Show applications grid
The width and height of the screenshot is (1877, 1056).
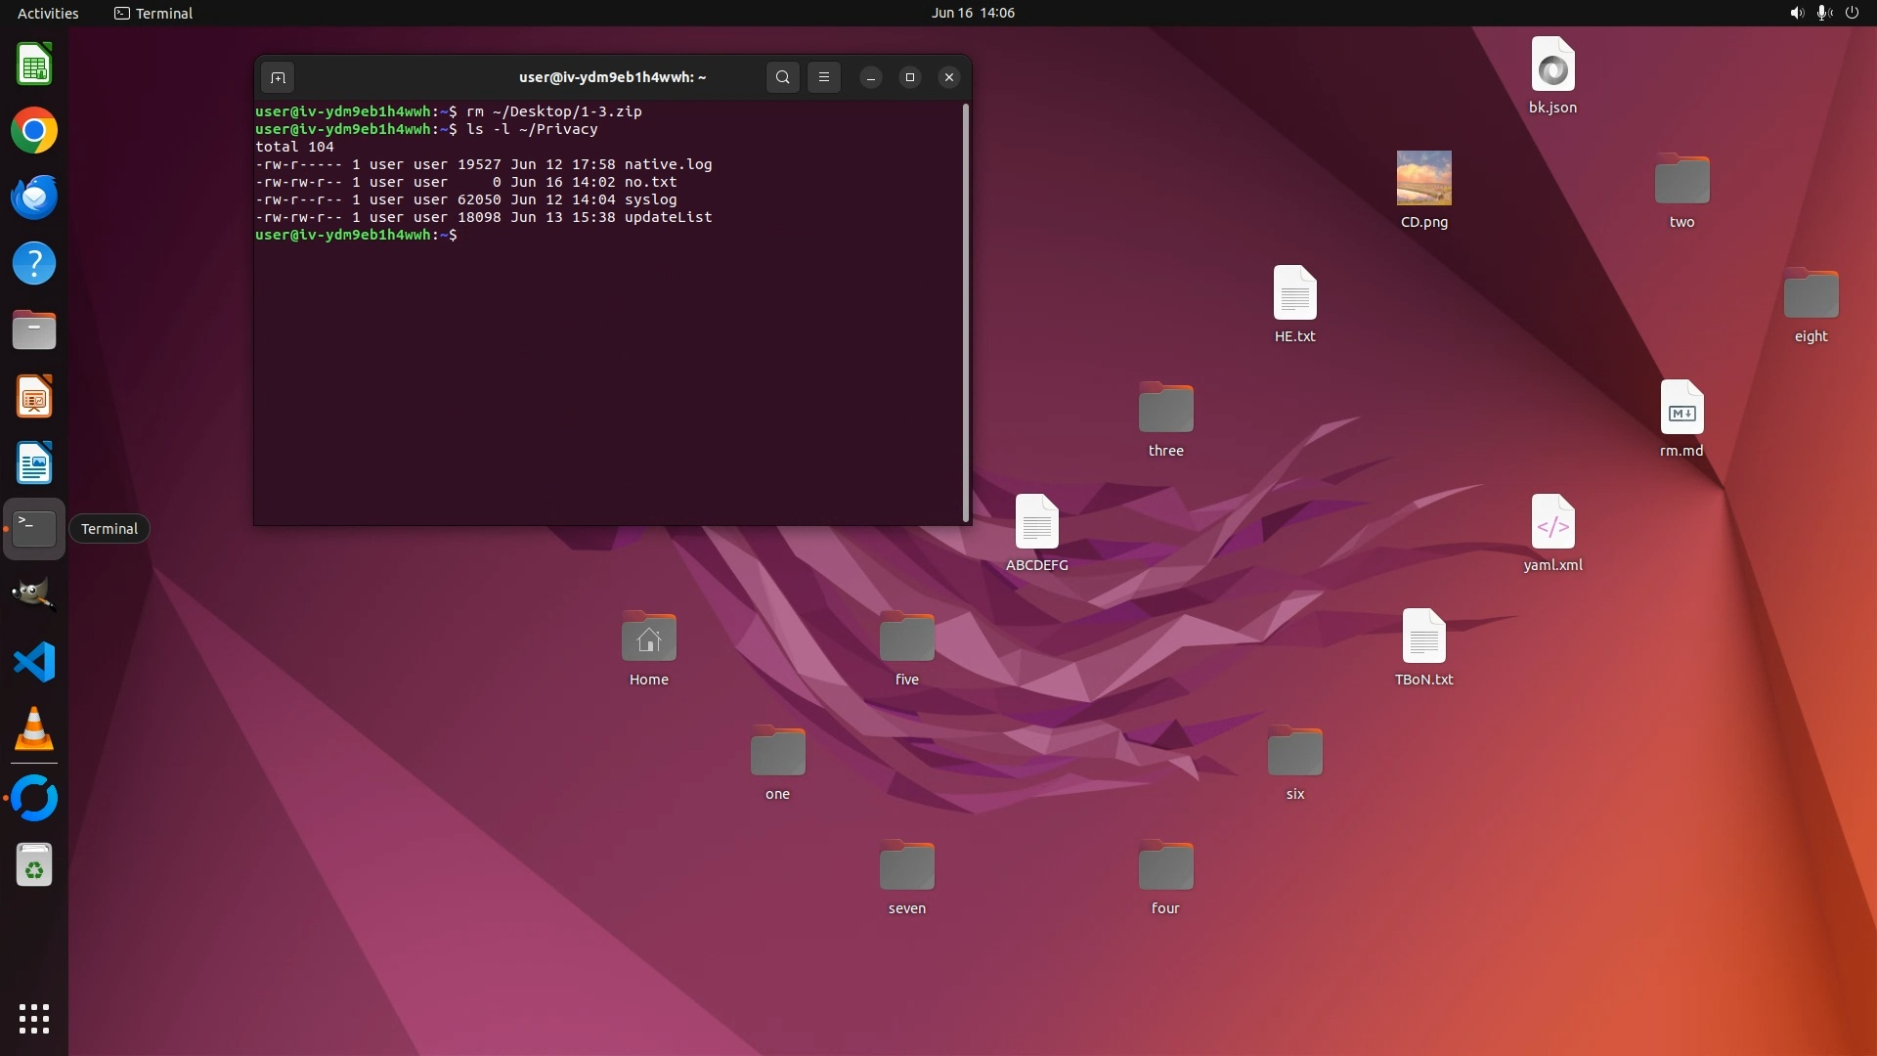point(34,1019)
